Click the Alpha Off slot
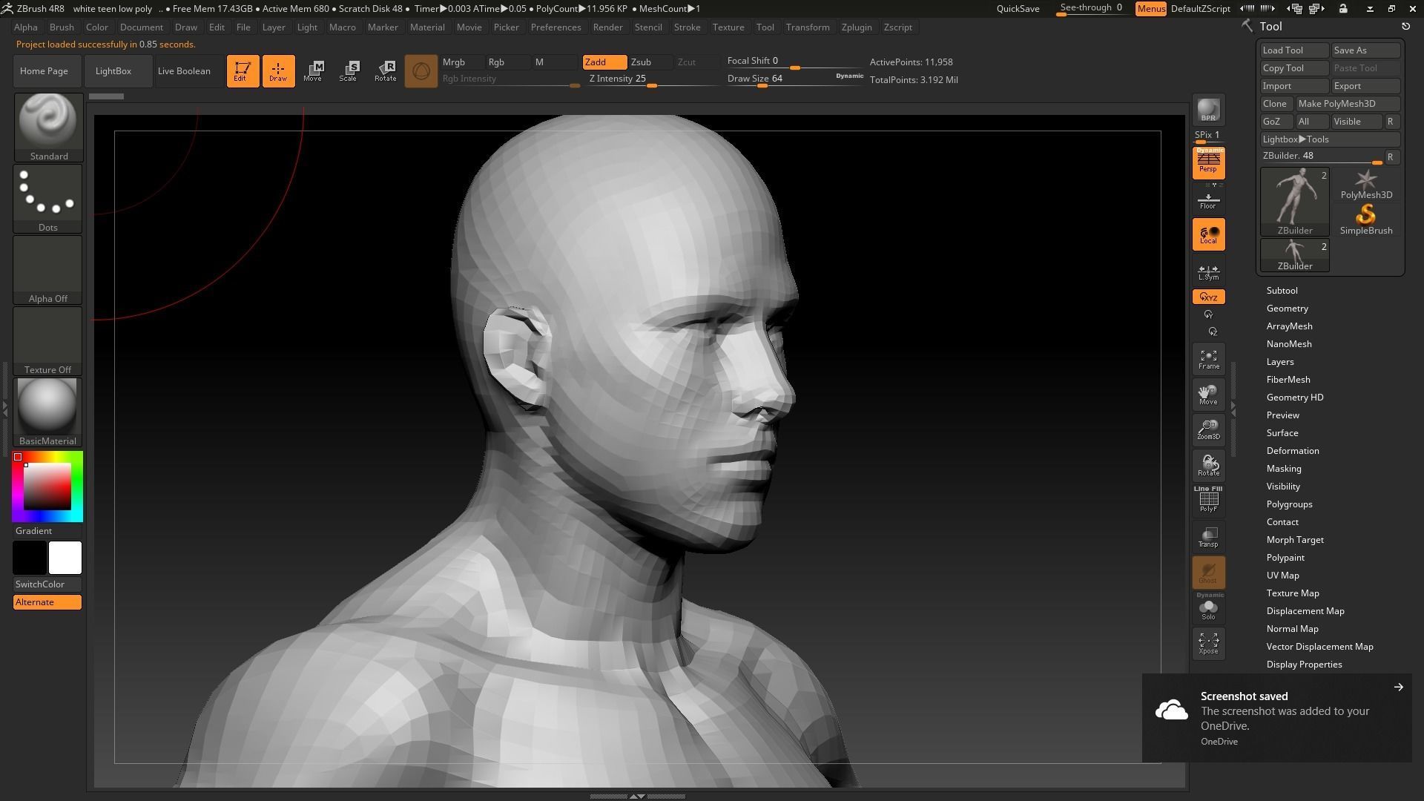The image size is (1424, 801). 48,269
